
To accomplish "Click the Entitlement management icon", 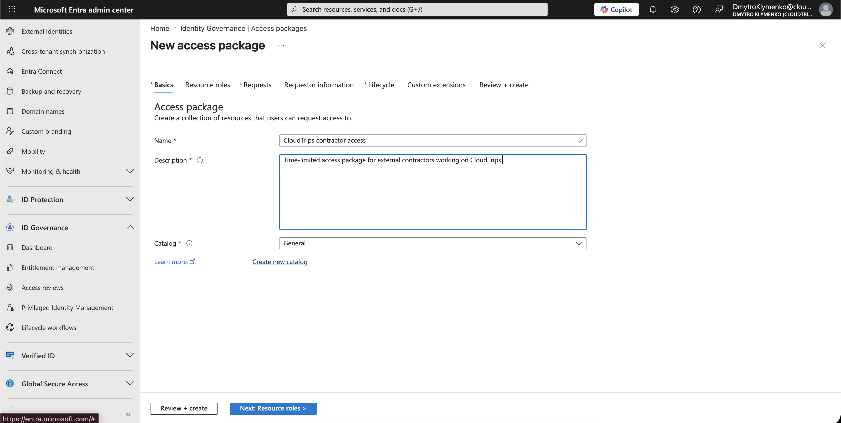I will (10, 267).
